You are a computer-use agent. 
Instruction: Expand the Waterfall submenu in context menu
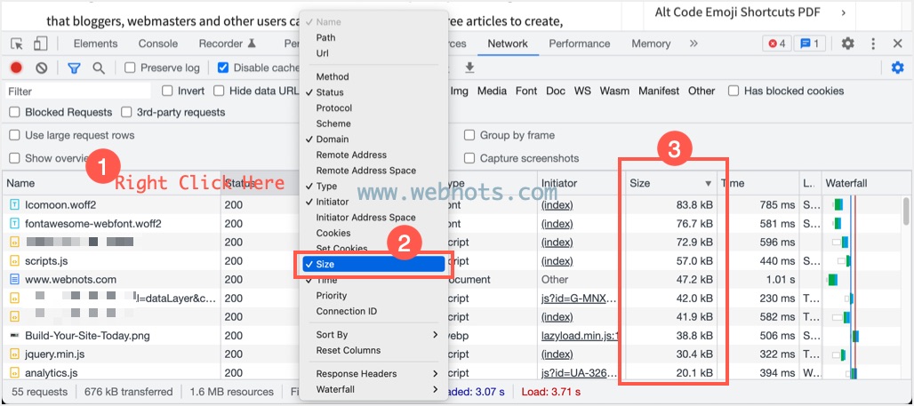tap(373, 390)
